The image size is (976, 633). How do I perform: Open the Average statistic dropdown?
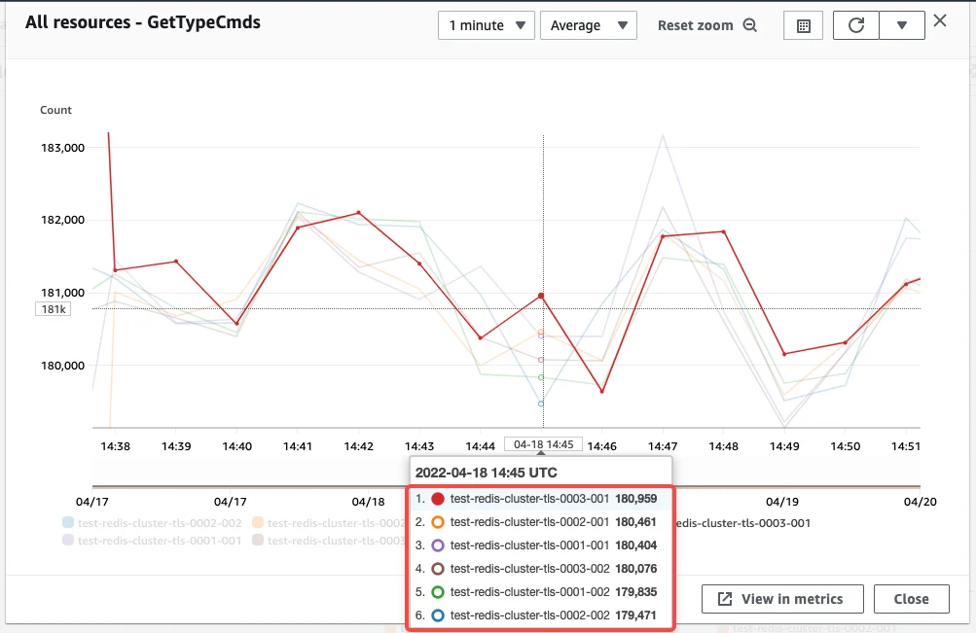588,25
